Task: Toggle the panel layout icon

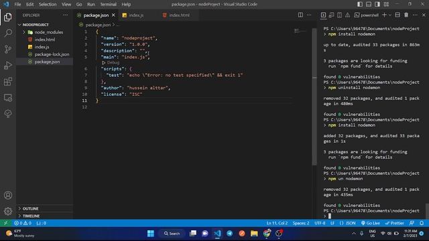Action: [369, 4]
